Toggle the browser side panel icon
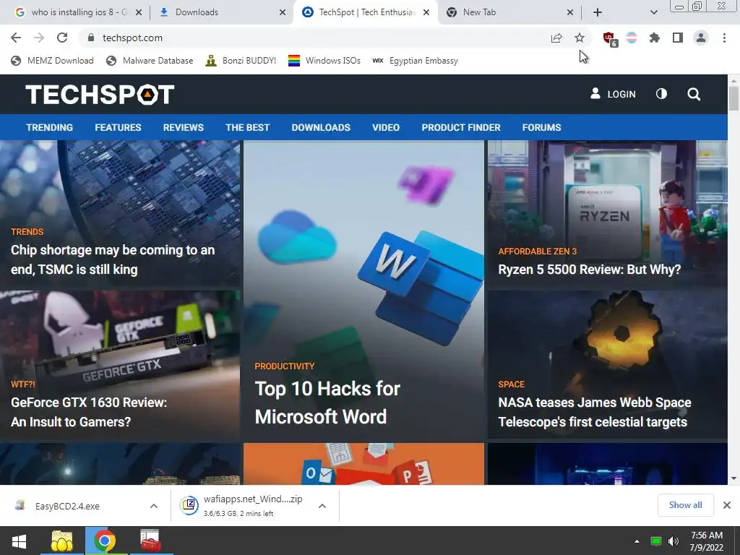Image resolution: width=740 pixels, height=555 pixels. [678, 38]
